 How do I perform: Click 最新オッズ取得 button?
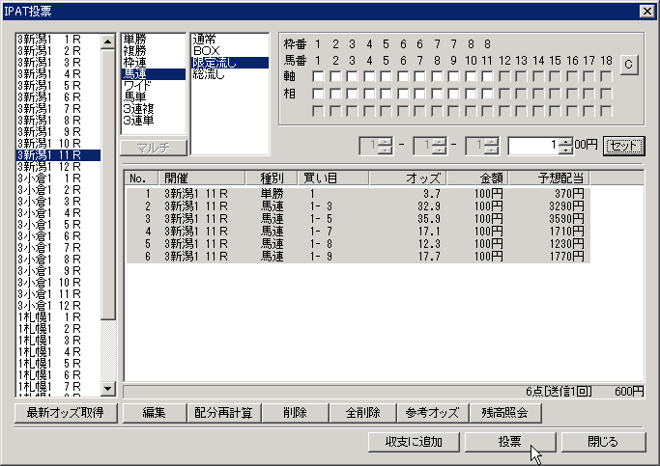pyautogui.click(x=66, y=413)
